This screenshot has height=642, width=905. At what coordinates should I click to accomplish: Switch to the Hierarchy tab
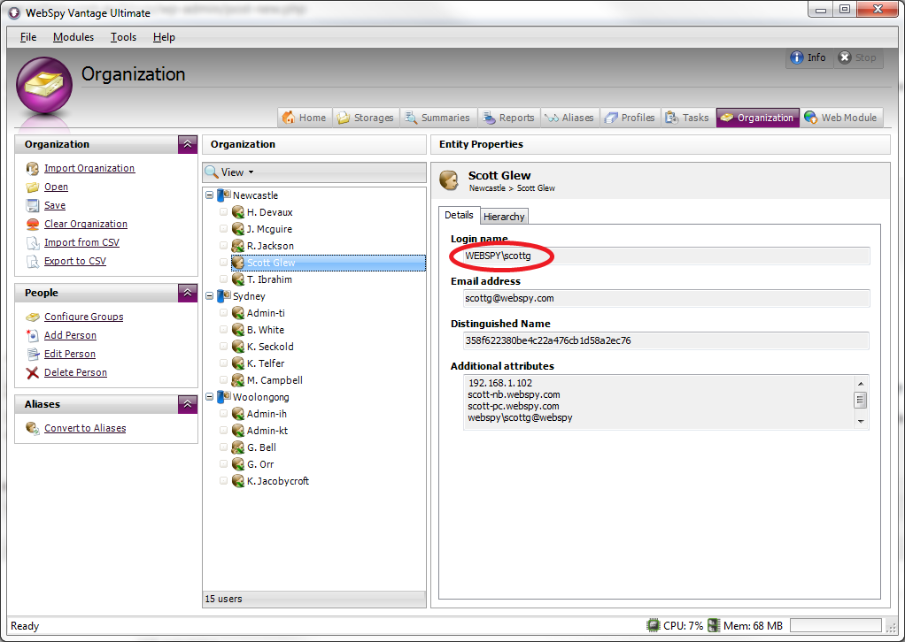[504, 217]
